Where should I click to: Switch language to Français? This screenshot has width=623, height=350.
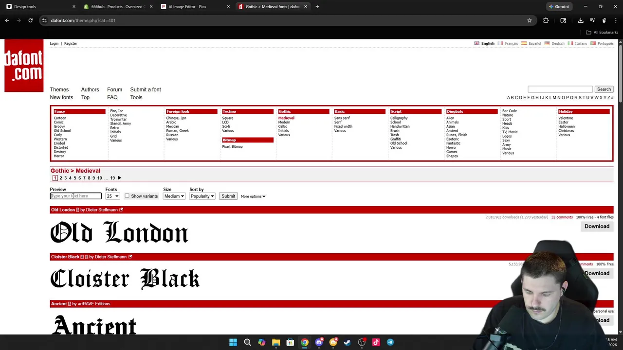(x=511, y=43)
